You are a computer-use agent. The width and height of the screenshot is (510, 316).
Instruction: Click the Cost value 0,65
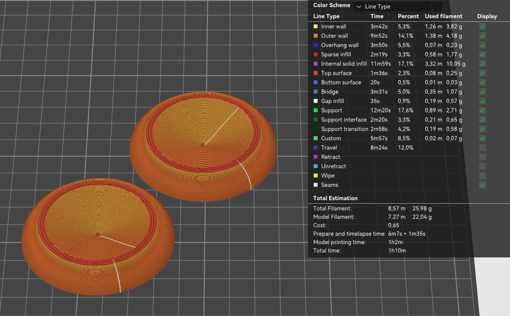pos(393,225)
